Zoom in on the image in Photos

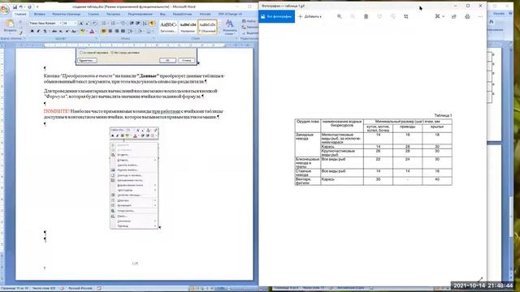[340, 16]
